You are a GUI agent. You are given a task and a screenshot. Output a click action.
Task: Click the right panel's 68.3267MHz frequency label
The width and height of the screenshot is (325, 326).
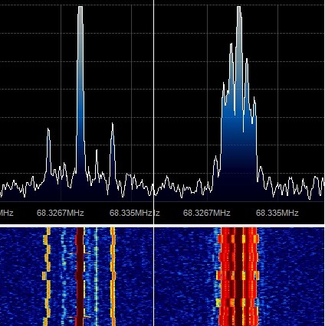207,213
